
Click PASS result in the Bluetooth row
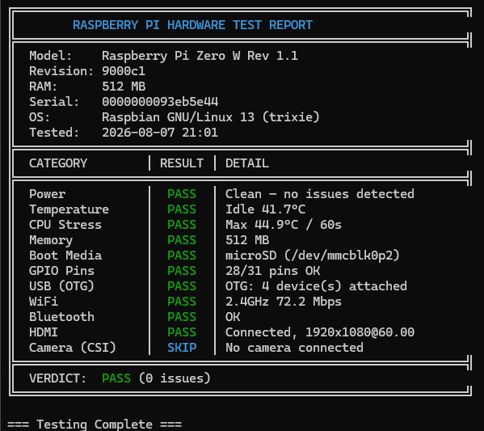(x=182, y=317)
